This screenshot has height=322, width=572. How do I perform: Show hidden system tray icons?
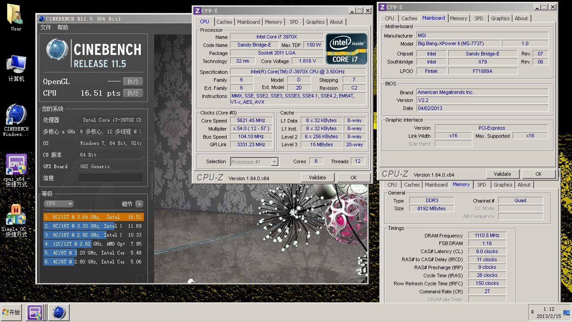pos(532,312)
